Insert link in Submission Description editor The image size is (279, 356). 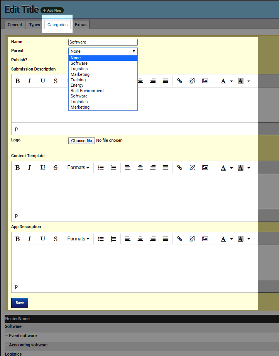pyautogui.click(x=180, y=81)
